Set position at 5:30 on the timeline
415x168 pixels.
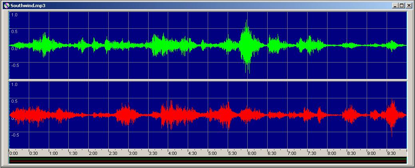(232, 153)
